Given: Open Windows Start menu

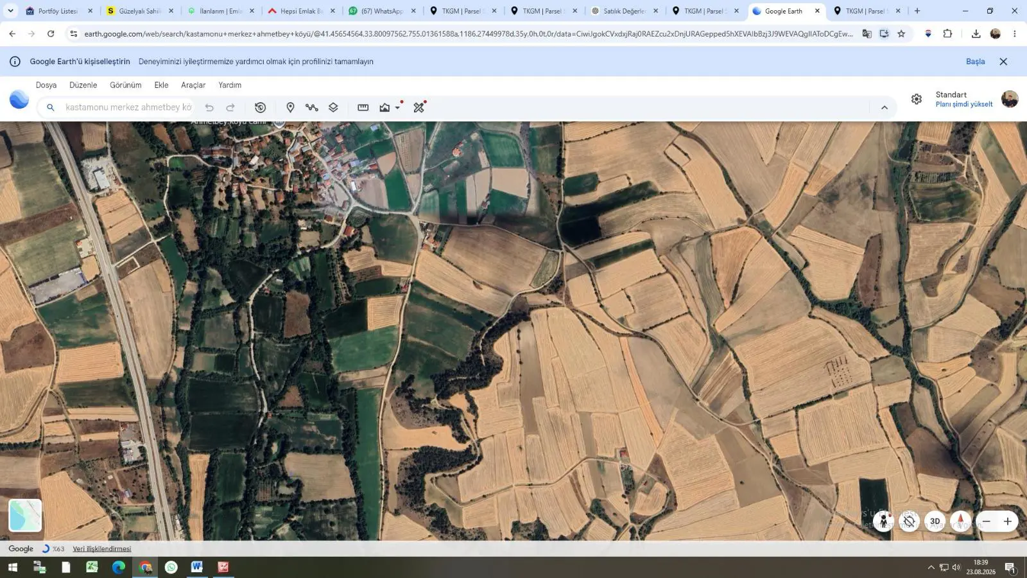Looking at the screenshot, I should pos(13,567).
